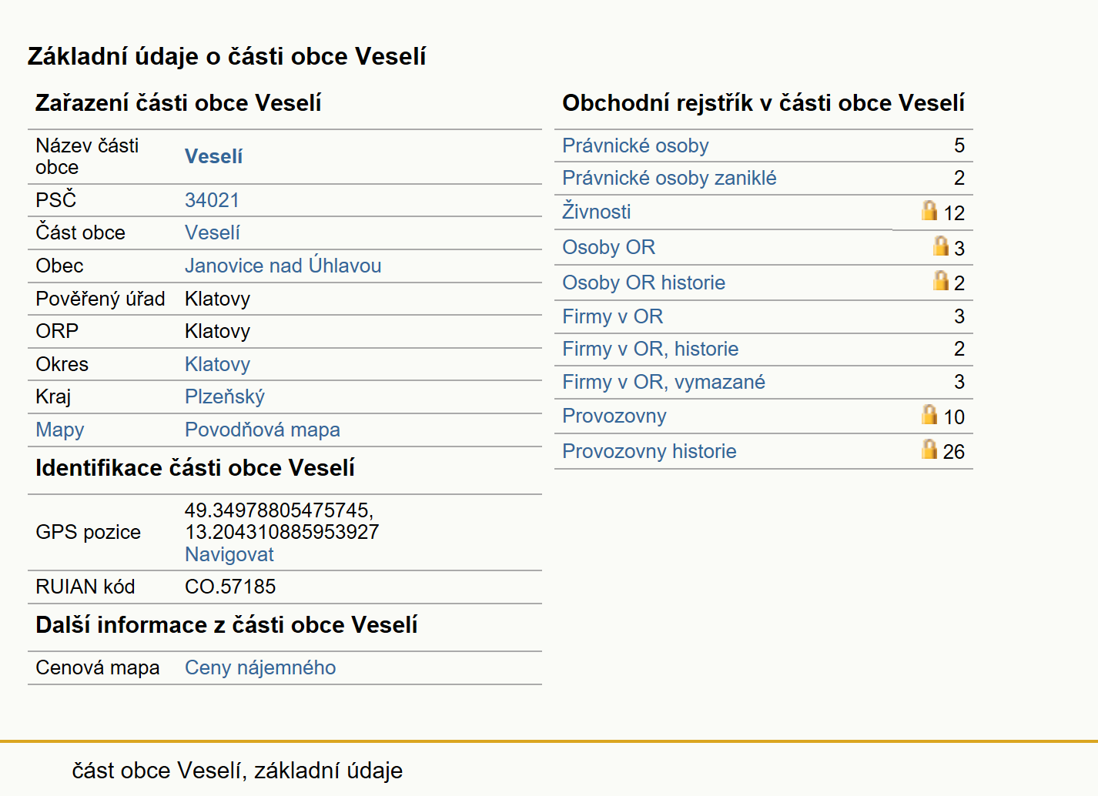Open the Plzeňský region link
The image size is (1098, 796).
[x=225, y=396]
